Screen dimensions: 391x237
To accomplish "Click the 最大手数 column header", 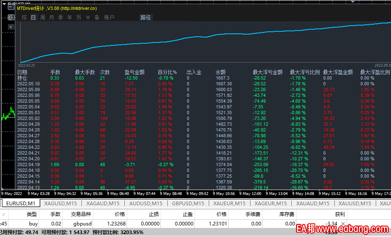I will click(x=85, y=72).
